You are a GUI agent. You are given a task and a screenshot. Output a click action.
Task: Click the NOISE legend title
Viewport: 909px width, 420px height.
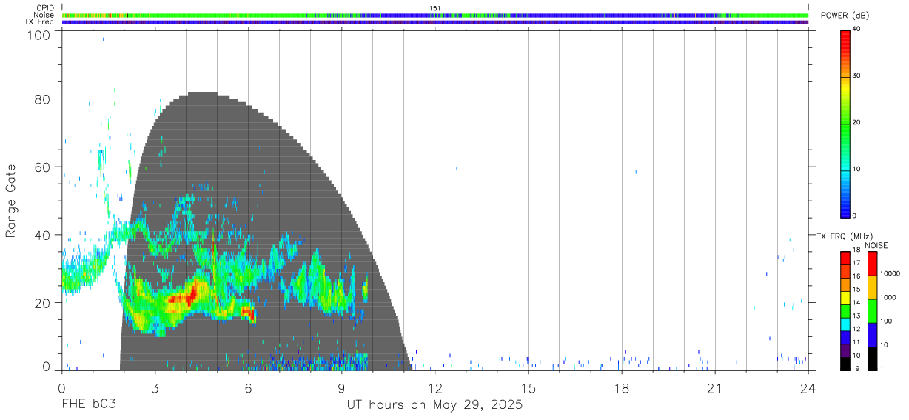[878, 246]
